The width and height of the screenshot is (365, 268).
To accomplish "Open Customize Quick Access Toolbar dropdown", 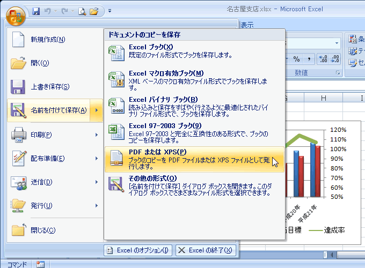I will [x=109, y=11].
